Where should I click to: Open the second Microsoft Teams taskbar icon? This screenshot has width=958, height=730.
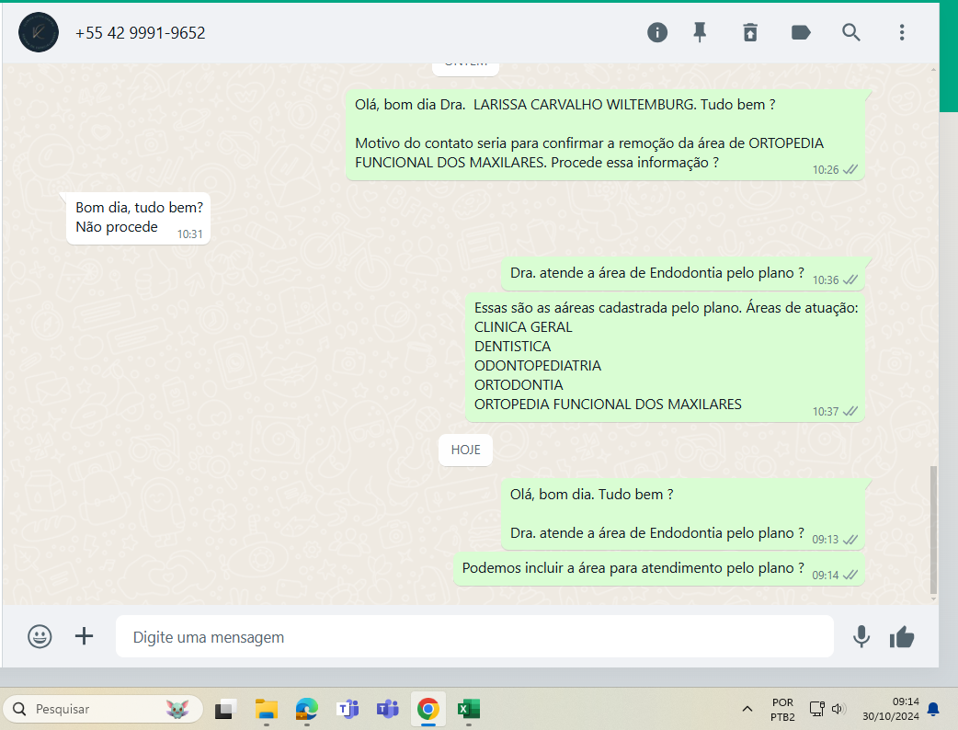tap(387, 709)
